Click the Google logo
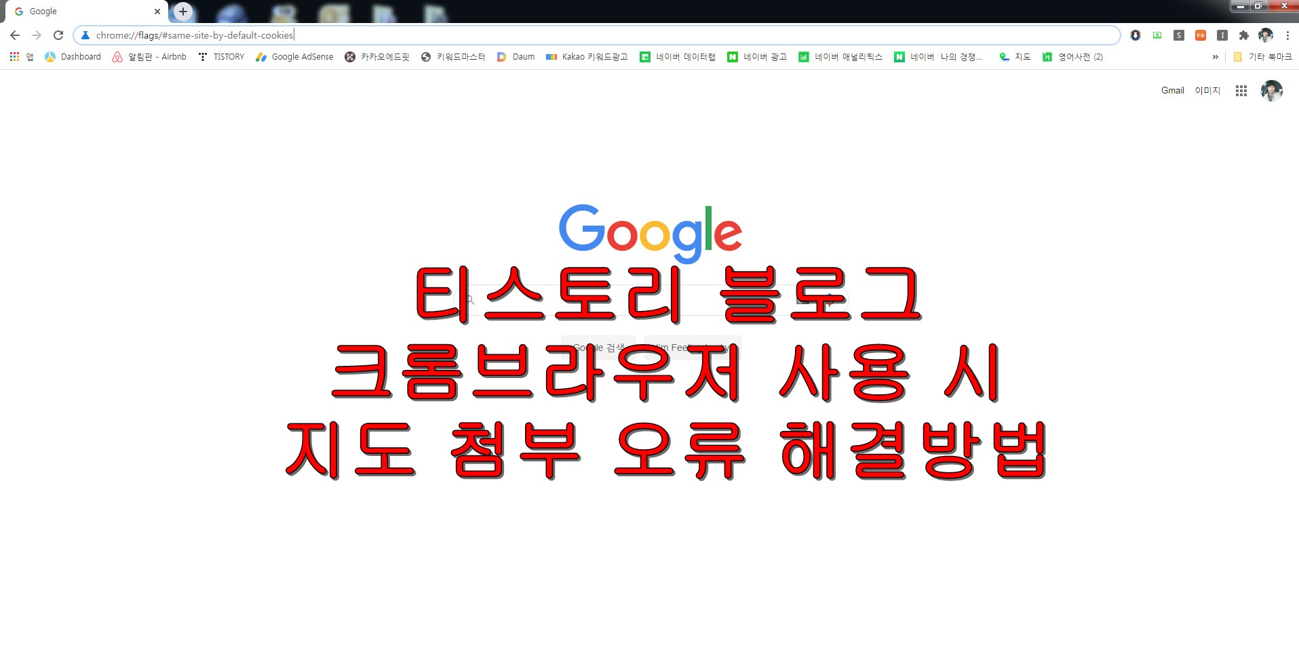This screenshot has height=645, width=1299. point(651,234)
